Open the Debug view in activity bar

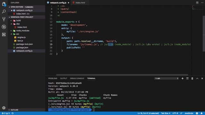[4, 27]
